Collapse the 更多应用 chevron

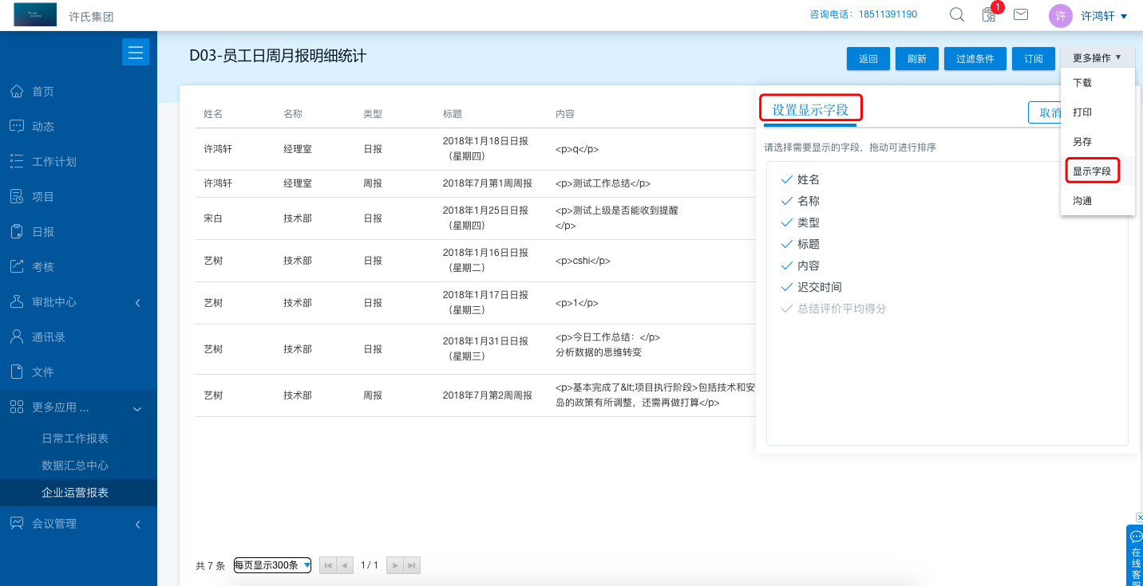pos(137,408)
